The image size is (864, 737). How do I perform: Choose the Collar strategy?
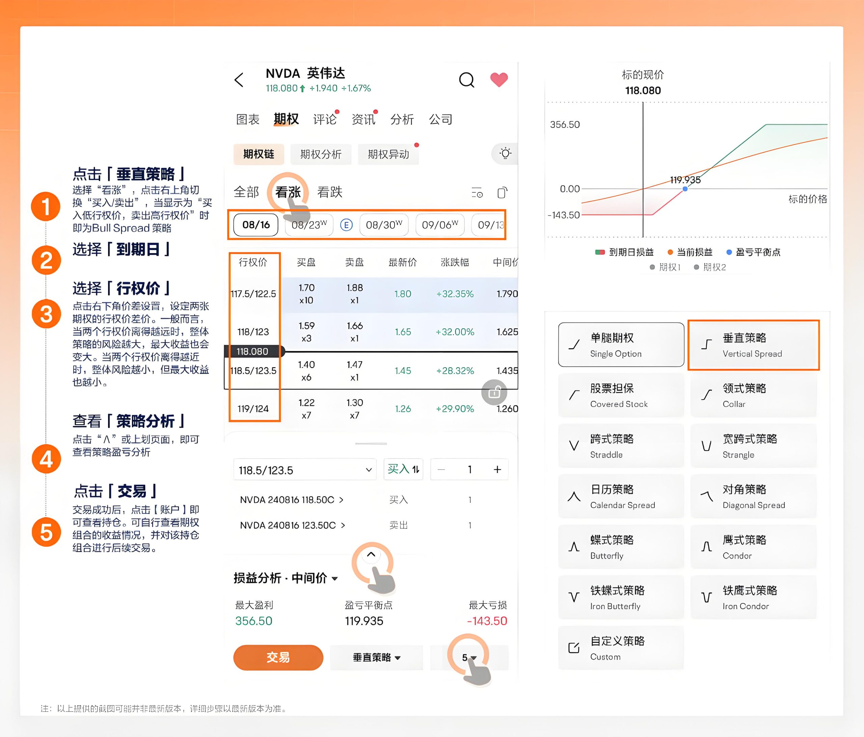click(x=754, y=395)
